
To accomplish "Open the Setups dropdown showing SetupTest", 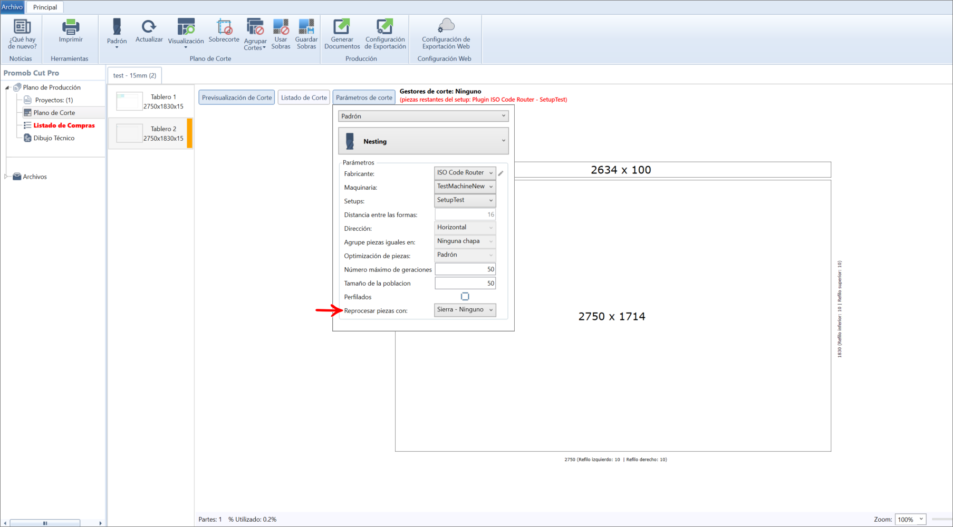I will 465,200.
